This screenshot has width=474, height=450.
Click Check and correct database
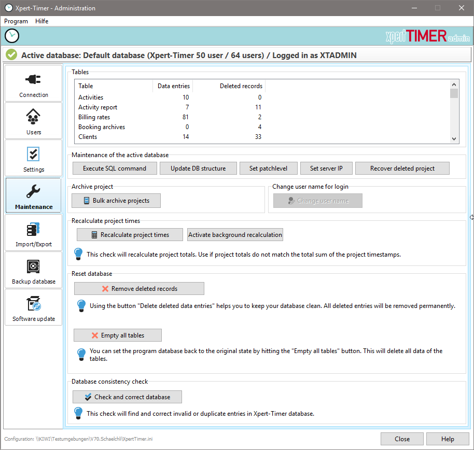127,397
